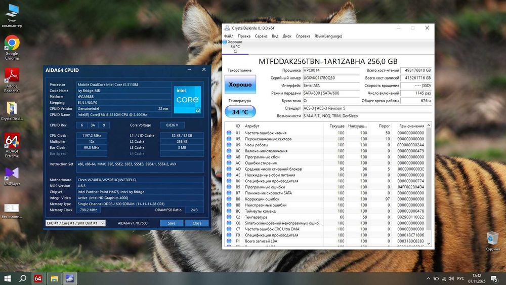The height and width of the screenshot is (285, 506).
Task: Open the Google Chrome desktop shortcut
Action: [x=12, y=48]
